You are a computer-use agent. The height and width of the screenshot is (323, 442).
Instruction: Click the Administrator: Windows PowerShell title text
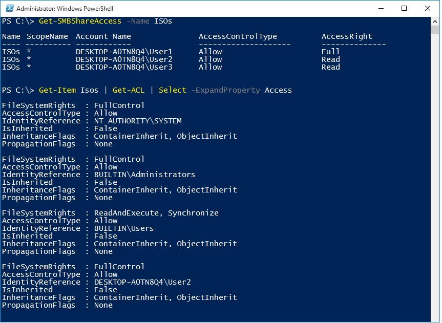click(x=65, y=9)
